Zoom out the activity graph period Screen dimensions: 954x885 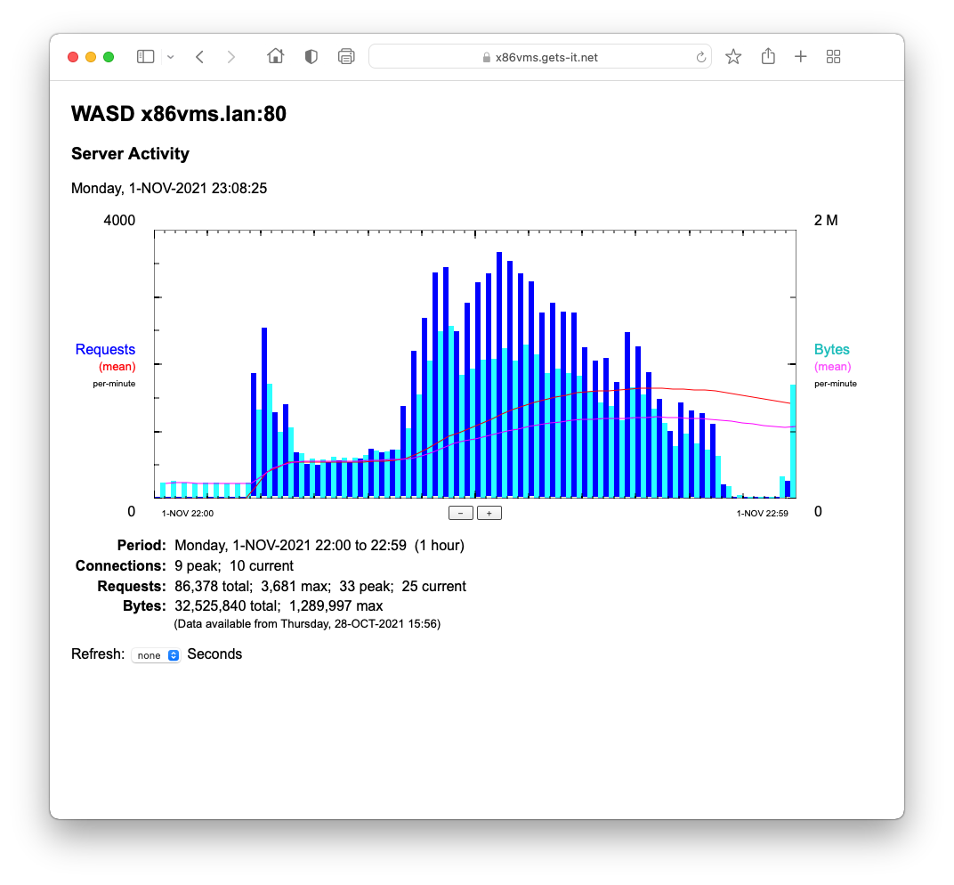point(461,513)
